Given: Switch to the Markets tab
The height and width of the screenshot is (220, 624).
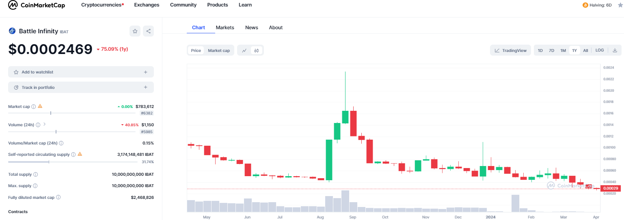Looking at the screenshot, I should coord(225,28).
